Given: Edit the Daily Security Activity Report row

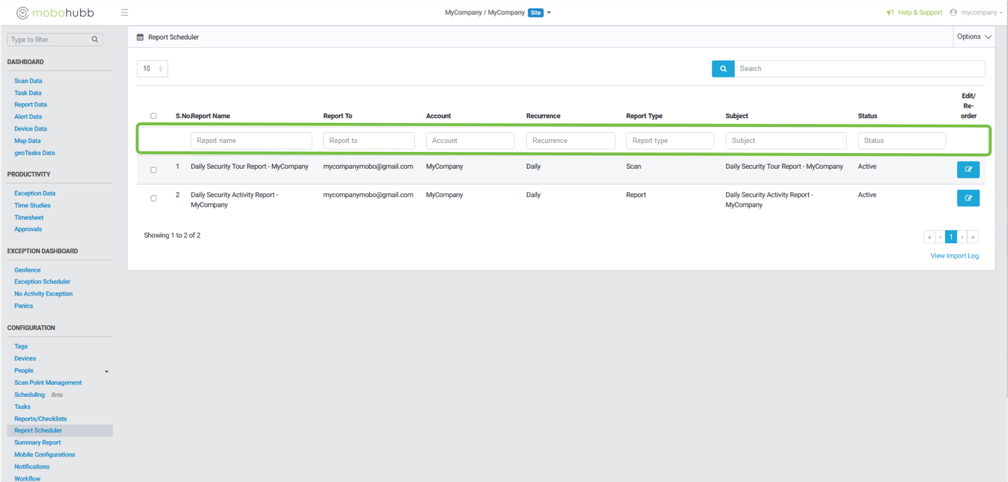Looking at the screenshot, I should pyautogui.click(x=968, y=198).
